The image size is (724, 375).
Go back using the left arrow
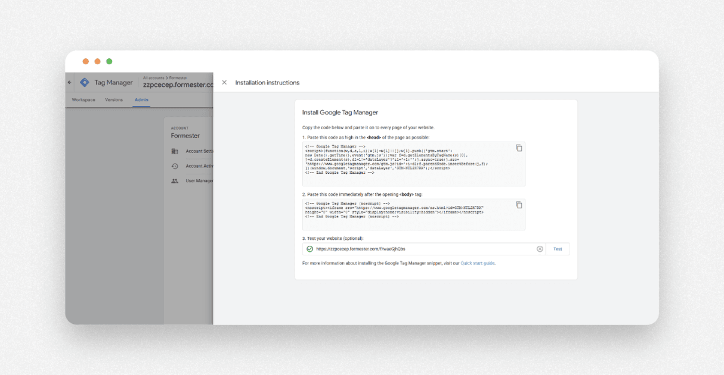coord(70,83)
